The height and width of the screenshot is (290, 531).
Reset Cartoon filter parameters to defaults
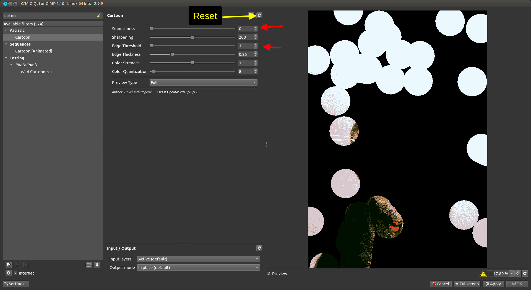coord(259,15)
